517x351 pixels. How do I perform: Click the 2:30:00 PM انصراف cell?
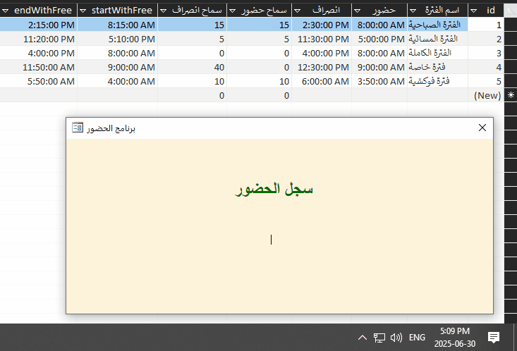click(x=322, y=25)
